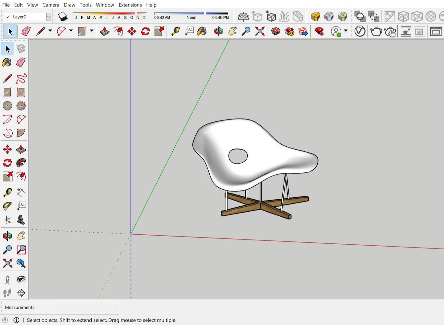Select the Pie tool
Screen dimensions: 444x325
(21, 133)
